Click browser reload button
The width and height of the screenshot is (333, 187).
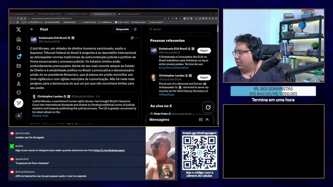tap(18, 18)
